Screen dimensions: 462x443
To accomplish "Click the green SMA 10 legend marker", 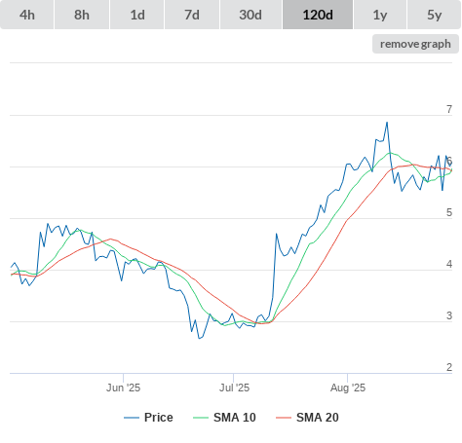I will pos(201,418).
